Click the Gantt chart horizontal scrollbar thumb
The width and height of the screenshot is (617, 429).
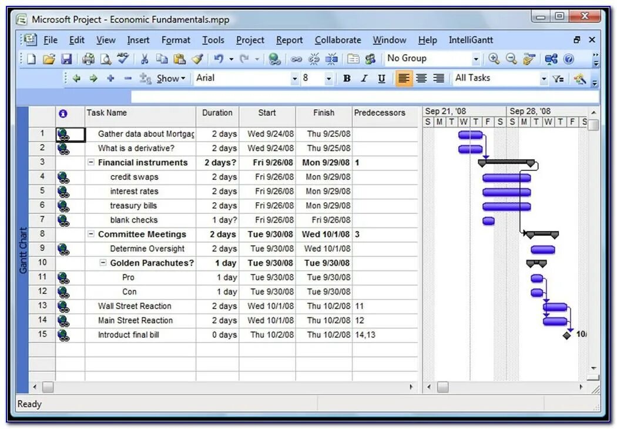point(443,387)
